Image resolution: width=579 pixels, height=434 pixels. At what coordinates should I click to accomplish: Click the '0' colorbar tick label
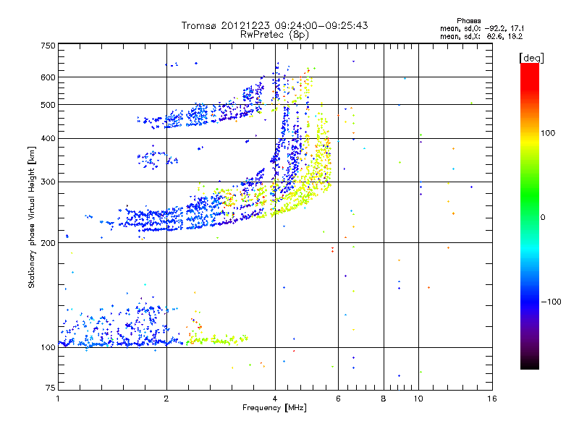click(543, 218)
